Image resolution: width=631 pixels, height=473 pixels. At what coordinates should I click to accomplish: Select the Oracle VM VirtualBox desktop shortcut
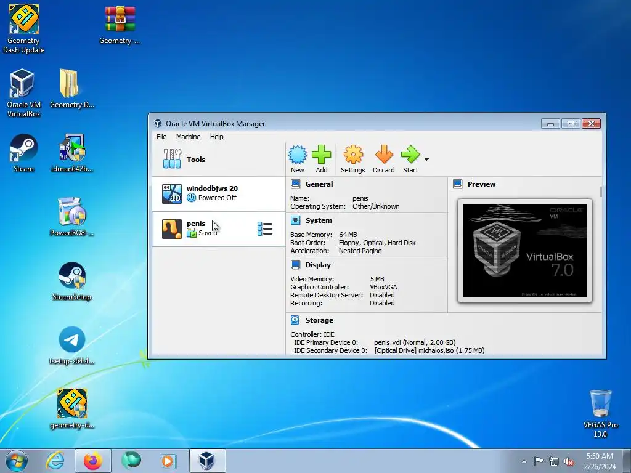coord(24,93)
